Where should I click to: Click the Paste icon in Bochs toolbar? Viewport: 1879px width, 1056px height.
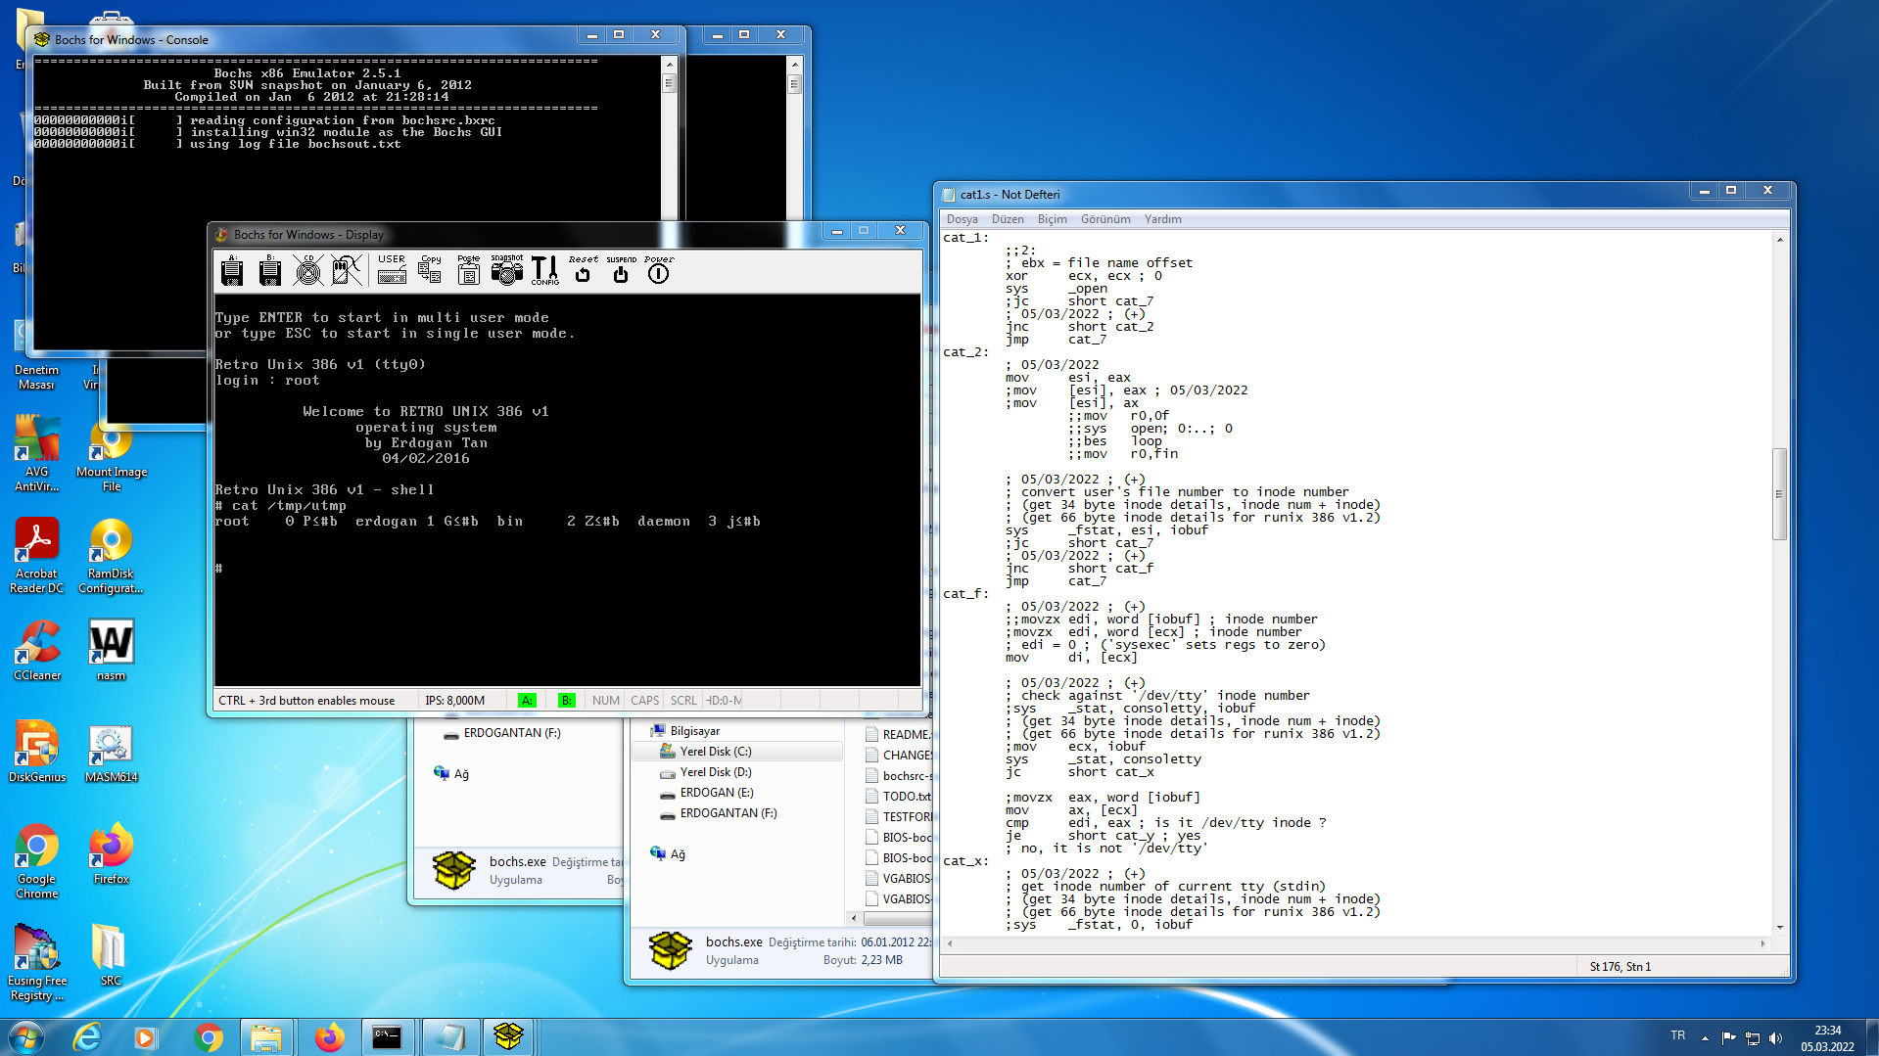(x=469, y=270)
